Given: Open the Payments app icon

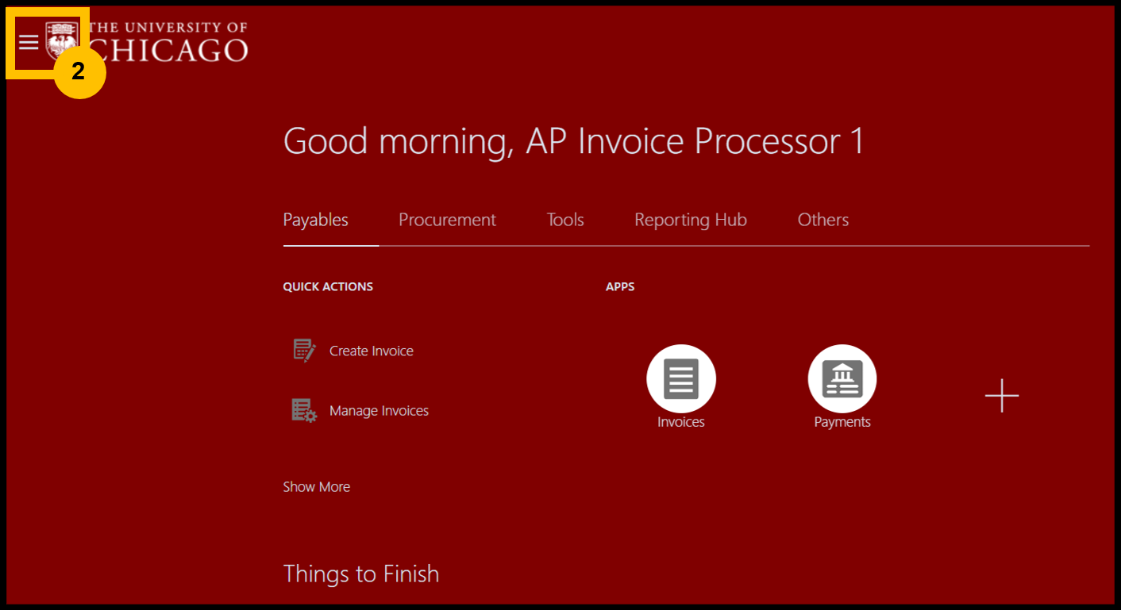Looking at the screenshot, I should (842, 379).
